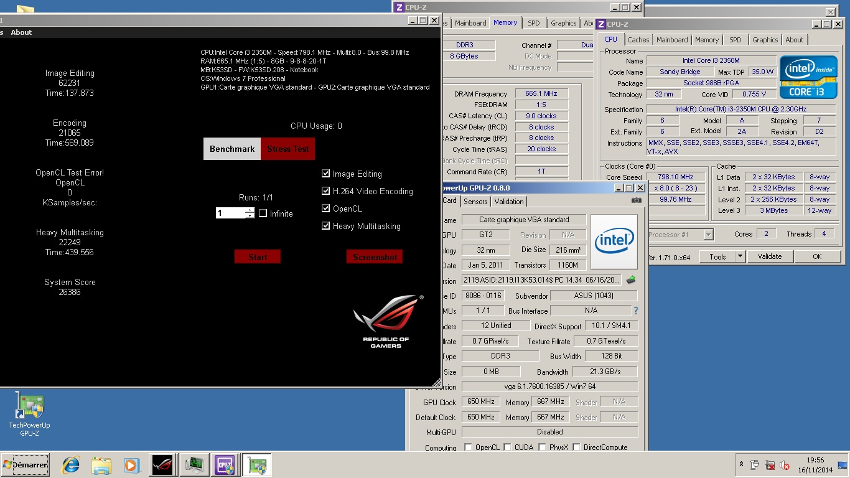The height and width of the screenshot is (478, 850).
Task: Click the Intel Core i3 logo in CPU-Z
Action: tap(807, 77)
